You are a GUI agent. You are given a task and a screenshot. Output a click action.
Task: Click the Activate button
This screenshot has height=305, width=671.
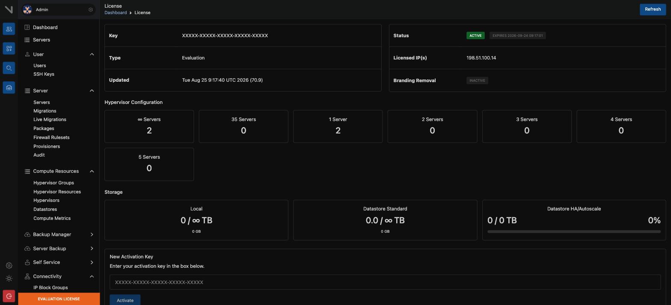click(x=125, y=300)
